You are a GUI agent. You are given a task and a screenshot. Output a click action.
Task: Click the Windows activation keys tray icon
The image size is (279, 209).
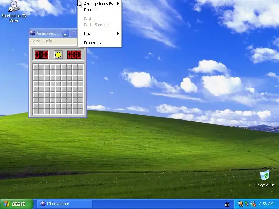coord(240,204)
